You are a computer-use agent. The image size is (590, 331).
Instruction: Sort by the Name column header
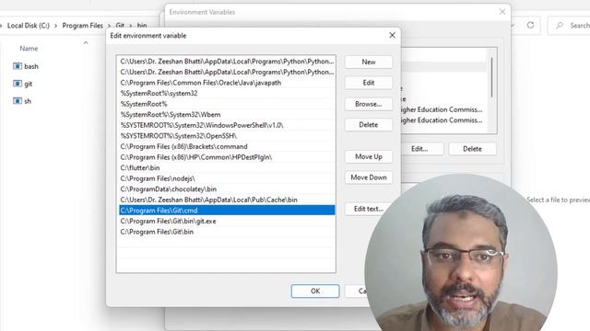click(29, 49)
